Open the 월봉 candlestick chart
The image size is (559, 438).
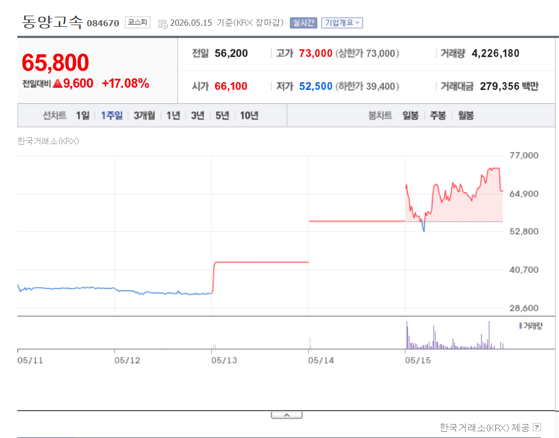coord(466,115)
